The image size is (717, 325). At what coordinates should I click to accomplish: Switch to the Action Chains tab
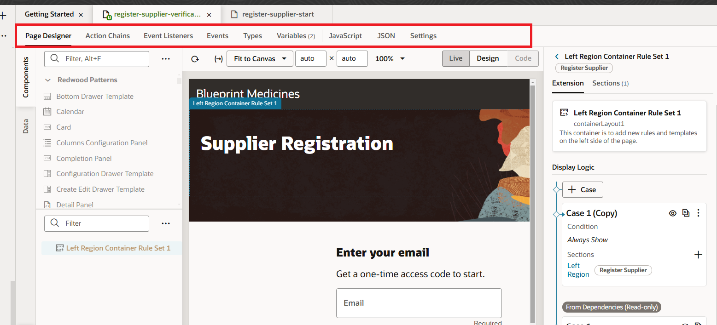[x=107, y=35]
